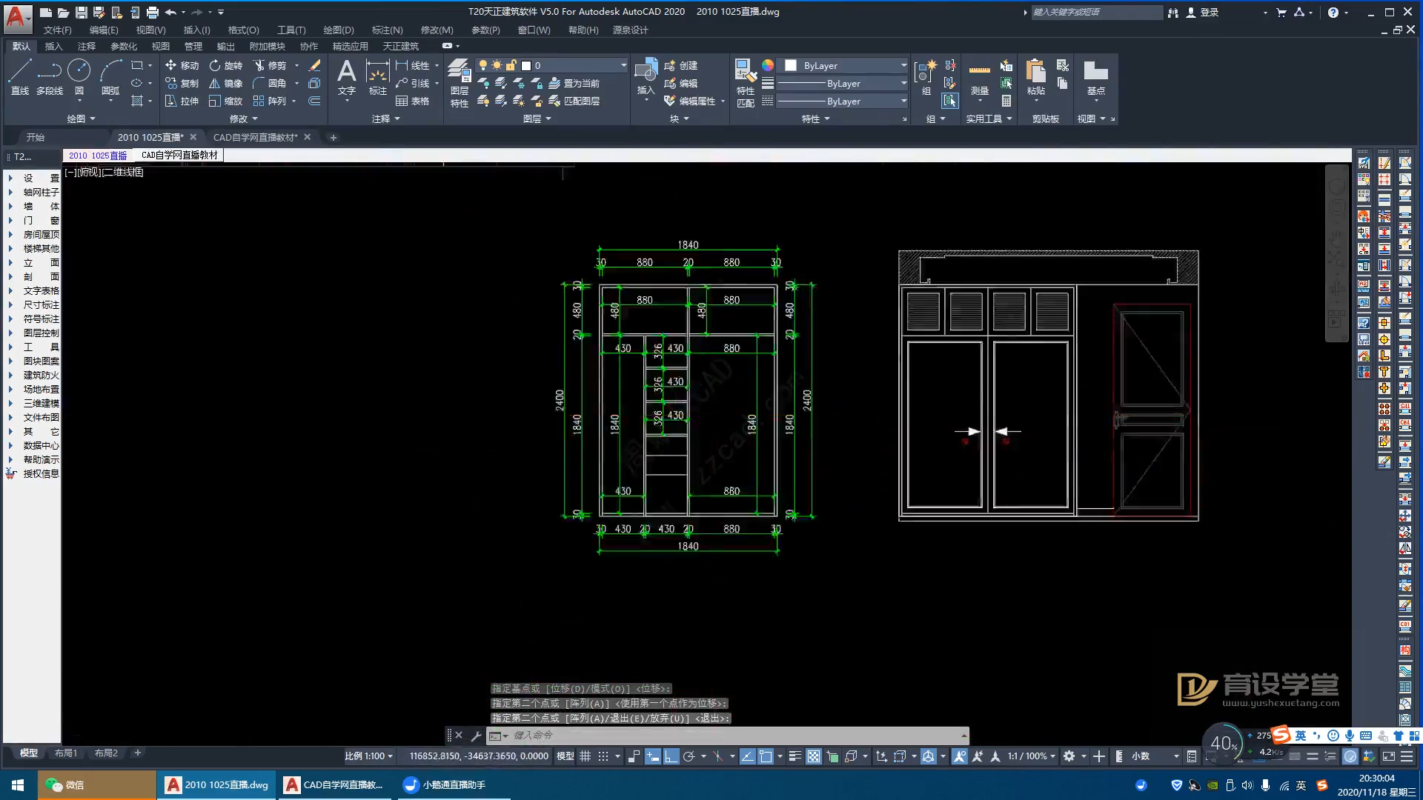Select the 多段线 (Polyline) tool
This screenshot has width=1423, height=800.
click(50, 77)
